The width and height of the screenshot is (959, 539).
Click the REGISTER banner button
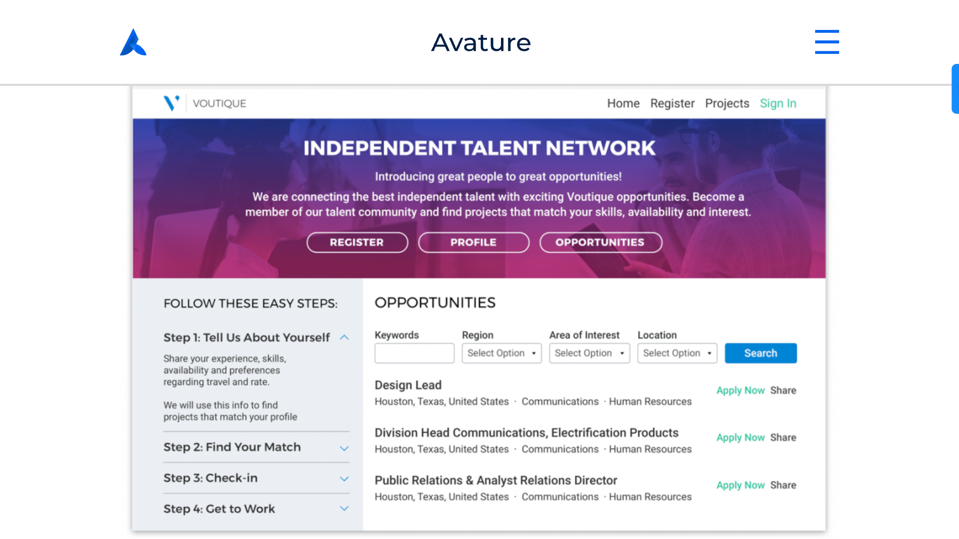tap(357, 242)
